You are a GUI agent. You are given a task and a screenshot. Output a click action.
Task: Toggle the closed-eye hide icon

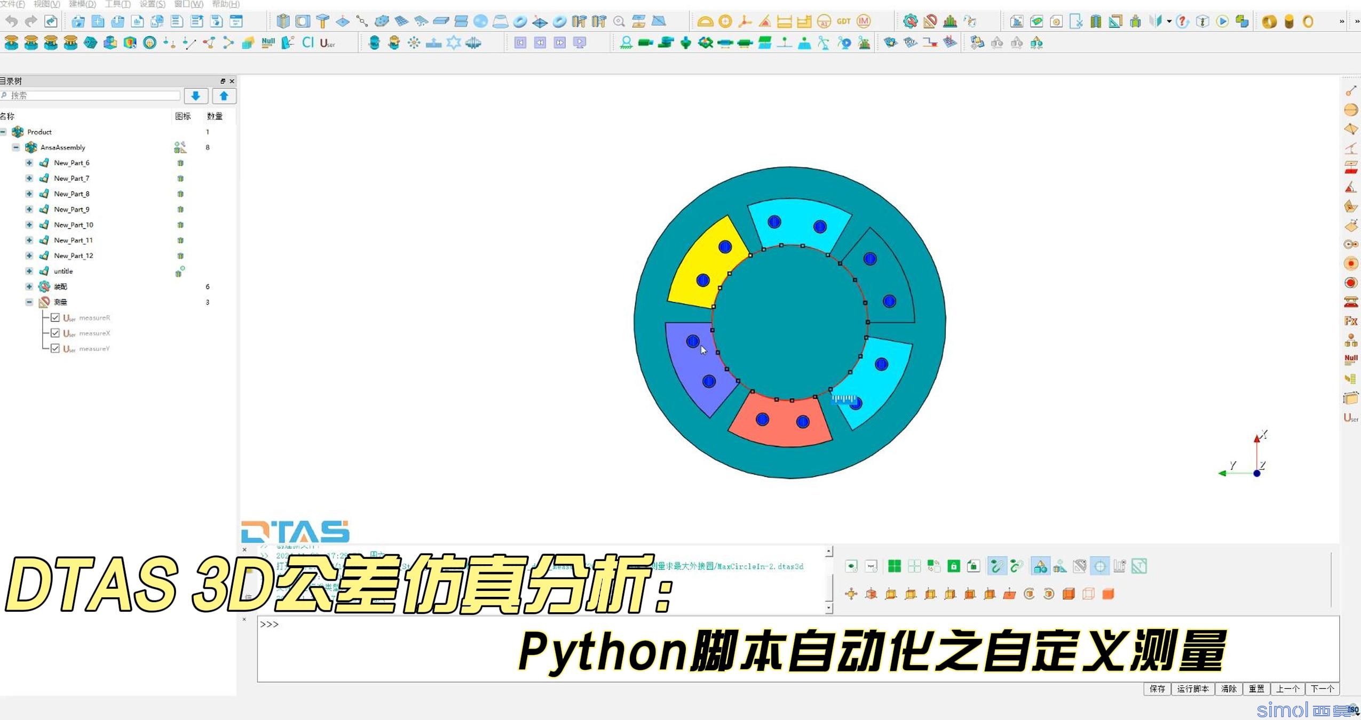(x=871, y=566)
